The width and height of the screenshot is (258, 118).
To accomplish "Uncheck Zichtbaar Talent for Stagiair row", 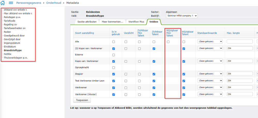I will coord(154,74).
